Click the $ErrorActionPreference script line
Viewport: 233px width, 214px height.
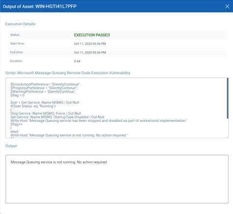pos(45,84)
